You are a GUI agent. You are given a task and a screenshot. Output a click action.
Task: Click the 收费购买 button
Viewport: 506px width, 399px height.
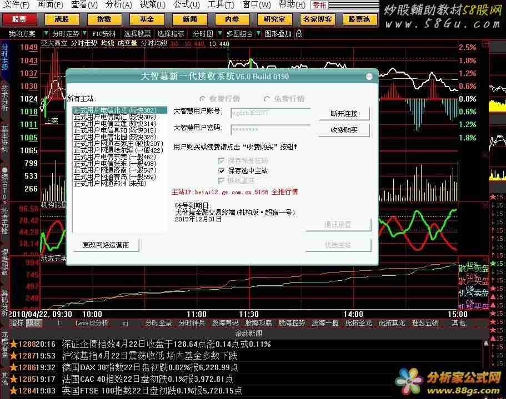coord(344,130)
